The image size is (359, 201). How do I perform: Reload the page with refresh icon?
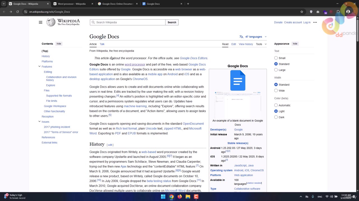(x=17, y=12)
